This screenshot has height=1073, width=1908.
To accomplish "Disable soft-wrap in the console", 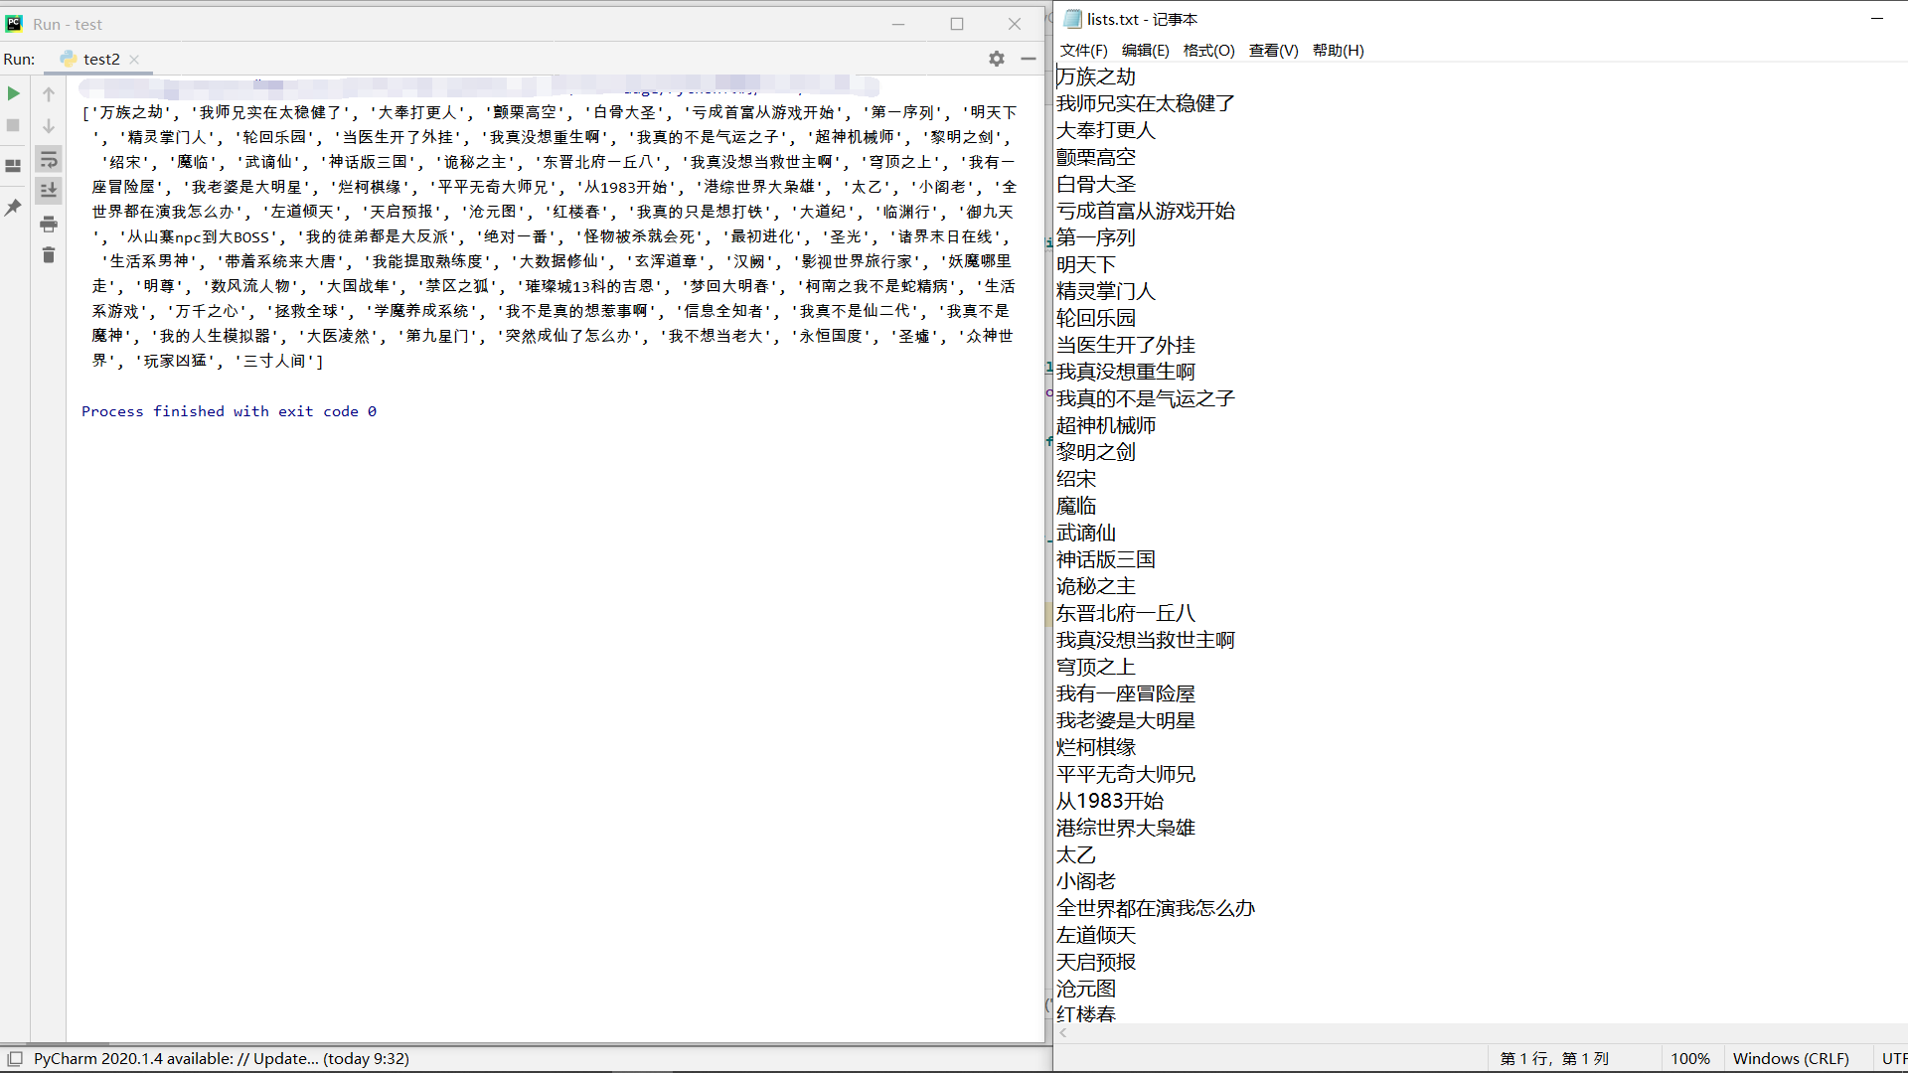I will pos(48,159).
